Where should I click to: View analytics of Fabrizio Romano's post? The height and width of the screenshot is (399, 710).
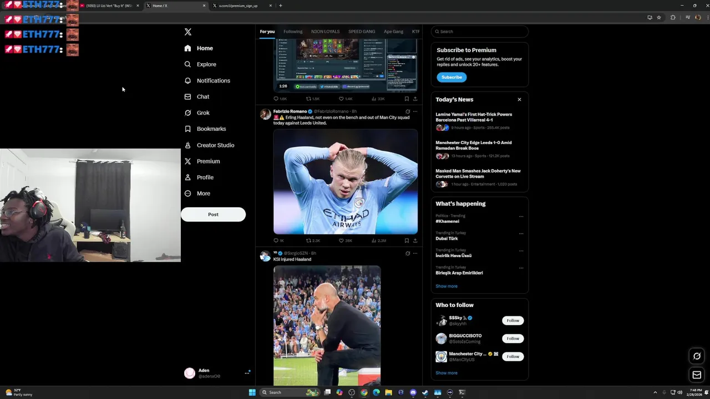click(378, 241)
